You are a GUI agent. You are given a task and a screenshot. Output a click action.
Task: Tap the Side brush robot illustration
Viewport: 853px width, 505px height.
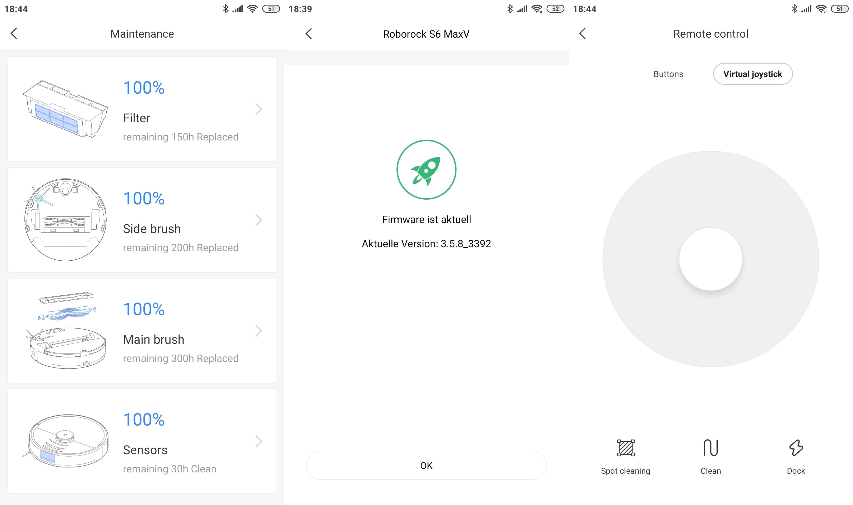point(65,220)
